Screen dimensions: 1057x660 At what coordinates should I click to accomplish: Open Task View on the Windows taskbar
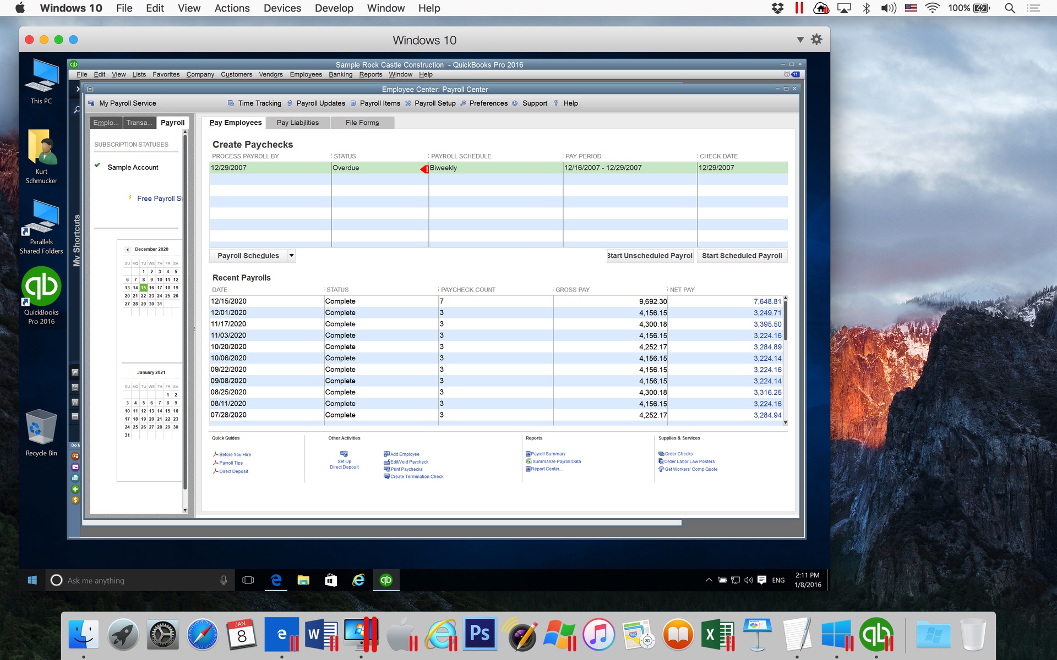tap(248, 580)
